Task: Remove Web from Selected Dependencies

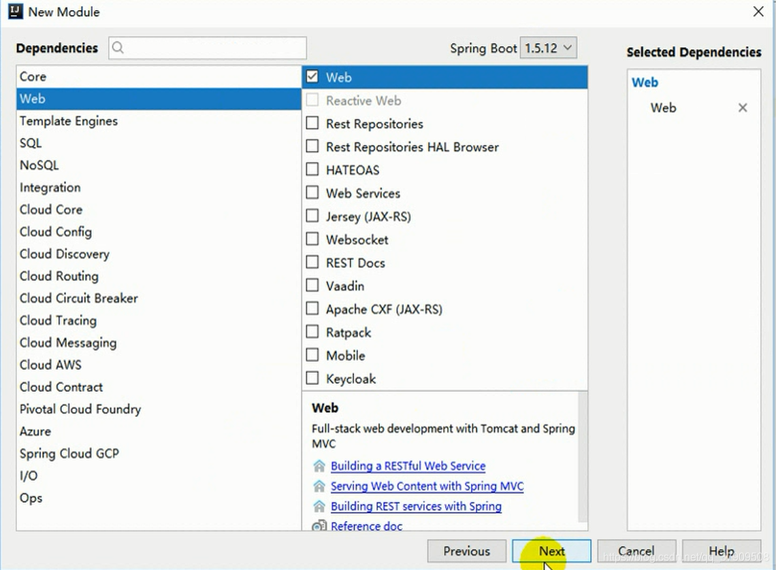Action: point(743,107)
